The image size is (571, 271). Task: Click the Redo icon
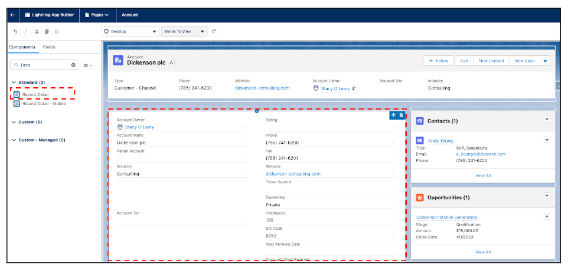(x=25, y=32)
